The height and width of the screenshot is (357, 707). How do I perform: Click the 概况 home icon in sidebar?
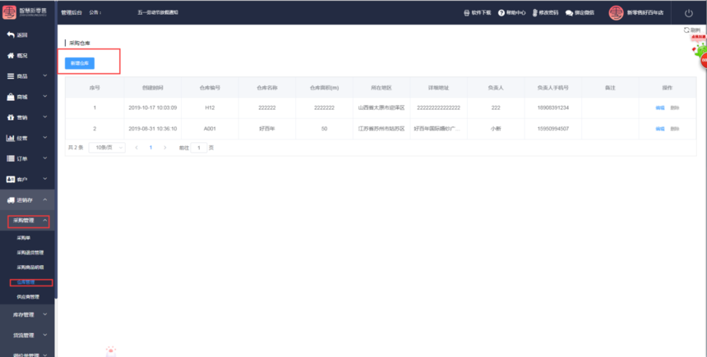click(11, 56)
